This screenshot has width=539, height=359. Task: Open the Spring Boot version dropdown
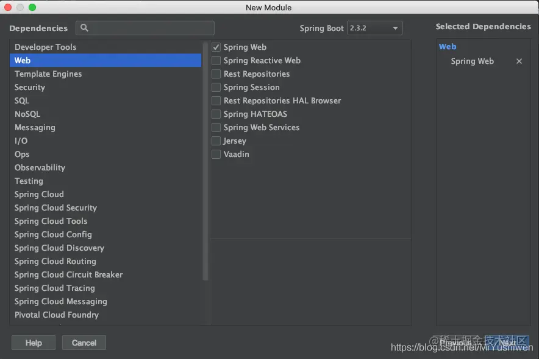pos(375,28)
